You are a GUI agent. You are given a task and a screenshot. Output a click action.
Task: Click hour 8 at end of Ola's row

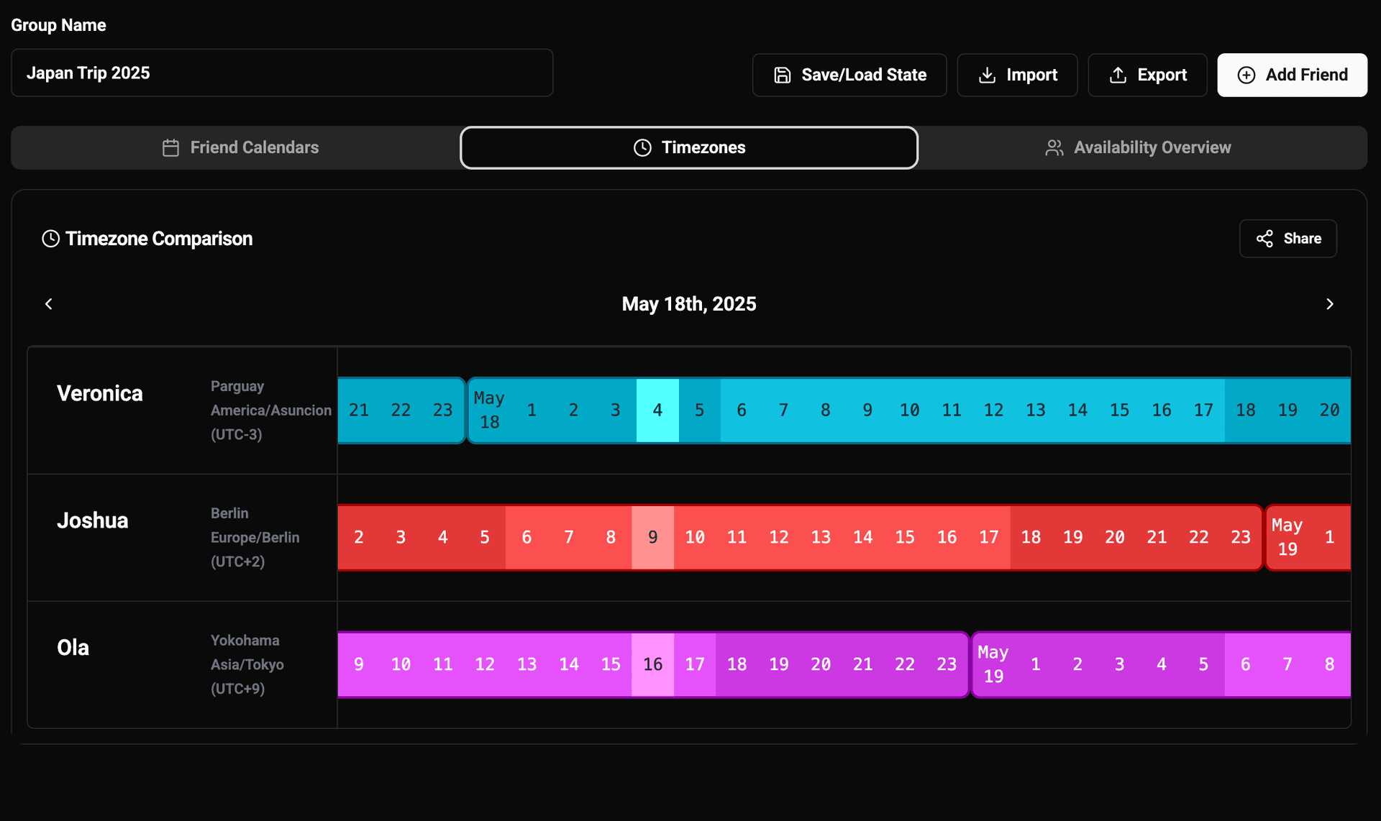(x=1329, y=664)
